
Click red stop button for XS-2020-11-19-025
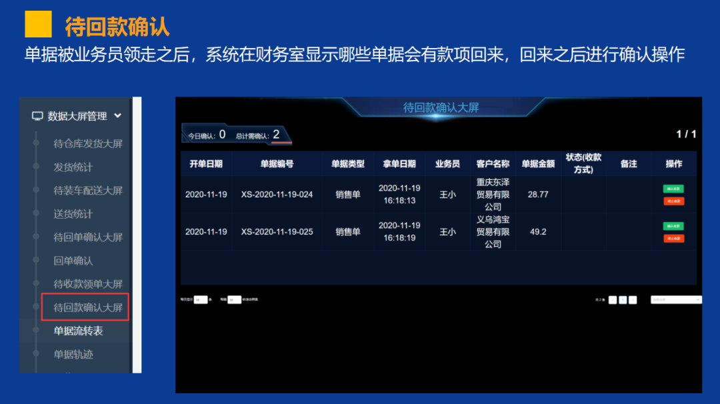click(673, 238)
